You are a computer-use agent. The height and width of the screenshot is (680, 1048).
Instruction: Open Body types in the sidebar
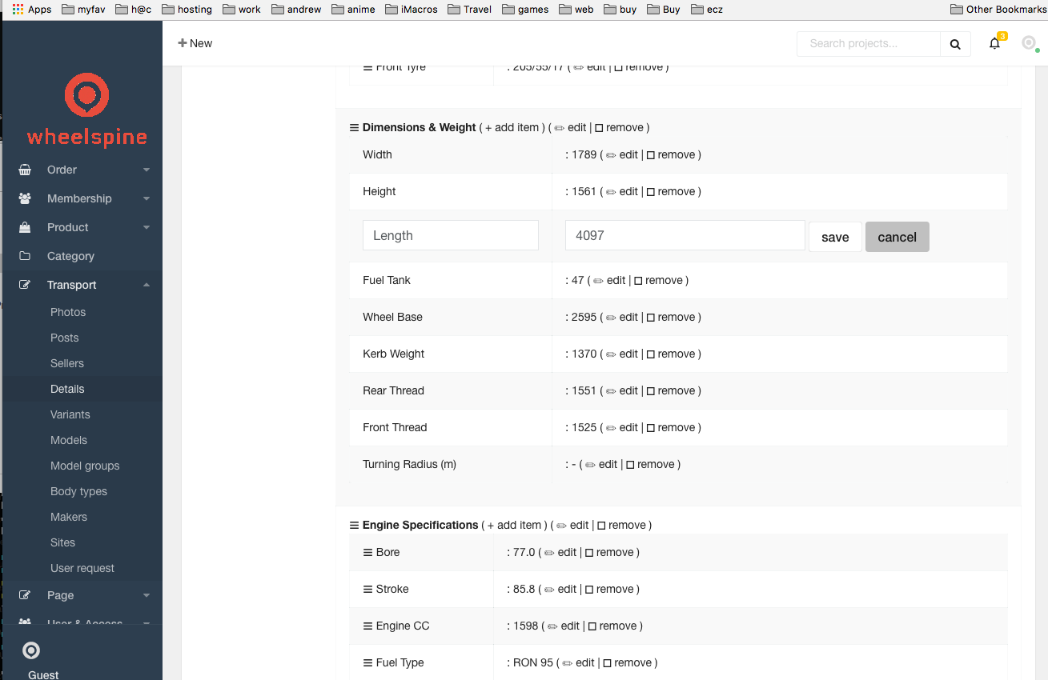point(78,491)
